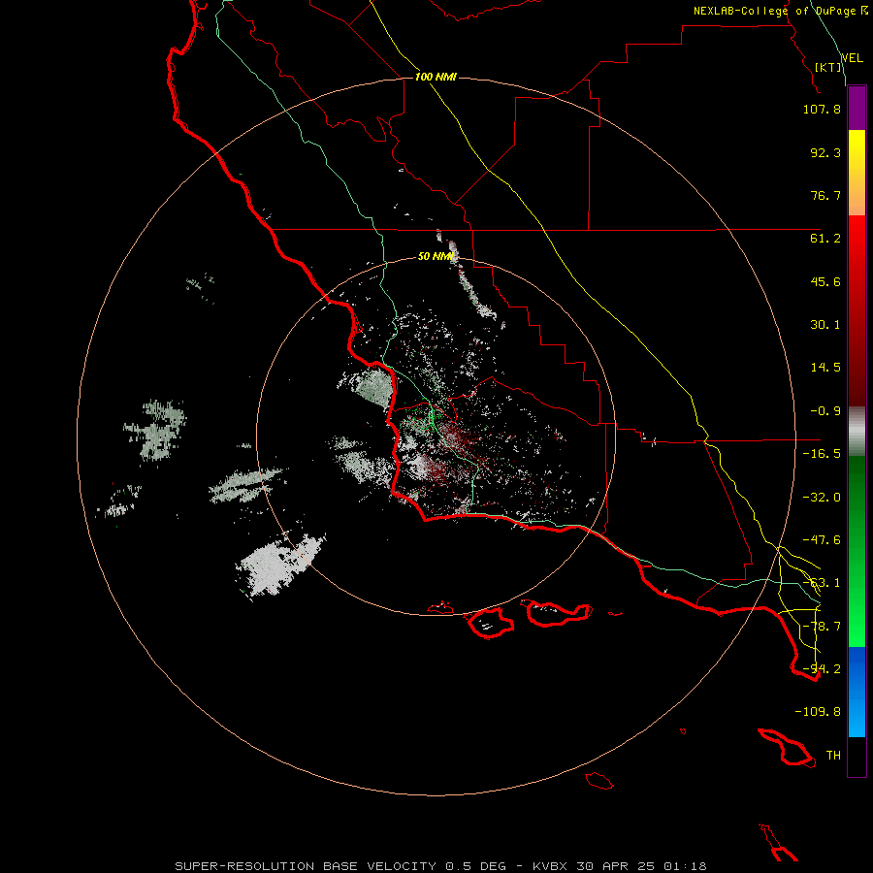Screen dimensions: 873x873
Task: Pick the blue segment of velocity color bar
Action: tap(857, 692)
